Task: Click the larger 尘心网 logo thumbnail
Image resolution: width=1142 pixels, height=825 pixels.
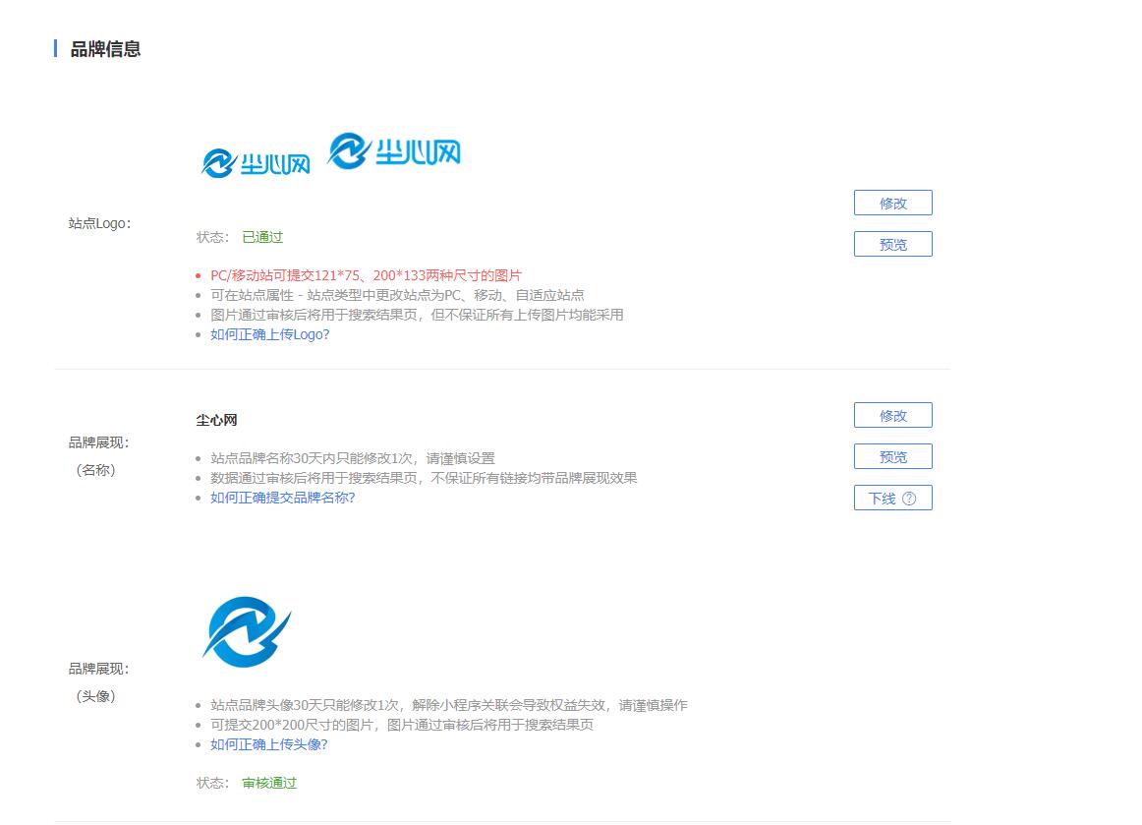Action: click(x=394, y=150)
